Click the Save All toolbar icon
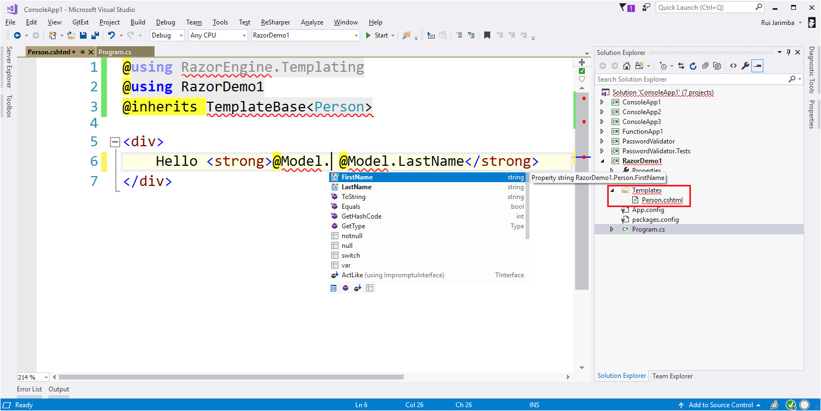This screenshot has height=411, width=821. [x=95, y=35]
